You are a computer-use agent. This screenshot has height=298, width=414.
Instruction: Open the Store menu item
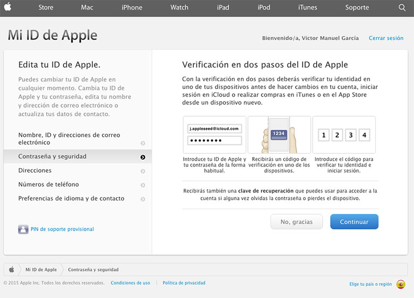pyautogui.click(x=46, y=7)
